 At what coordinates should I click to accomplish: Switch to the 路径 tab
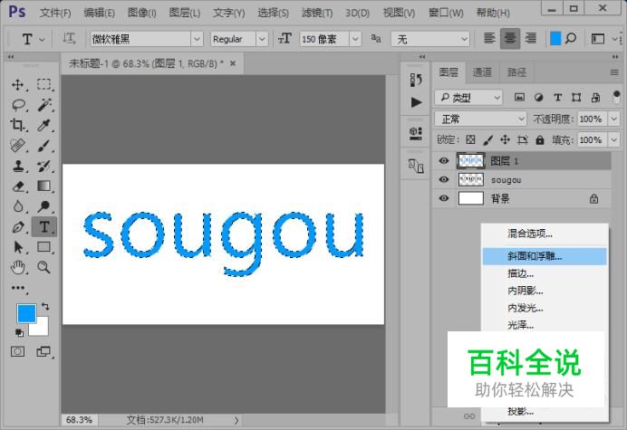(516, 72)
